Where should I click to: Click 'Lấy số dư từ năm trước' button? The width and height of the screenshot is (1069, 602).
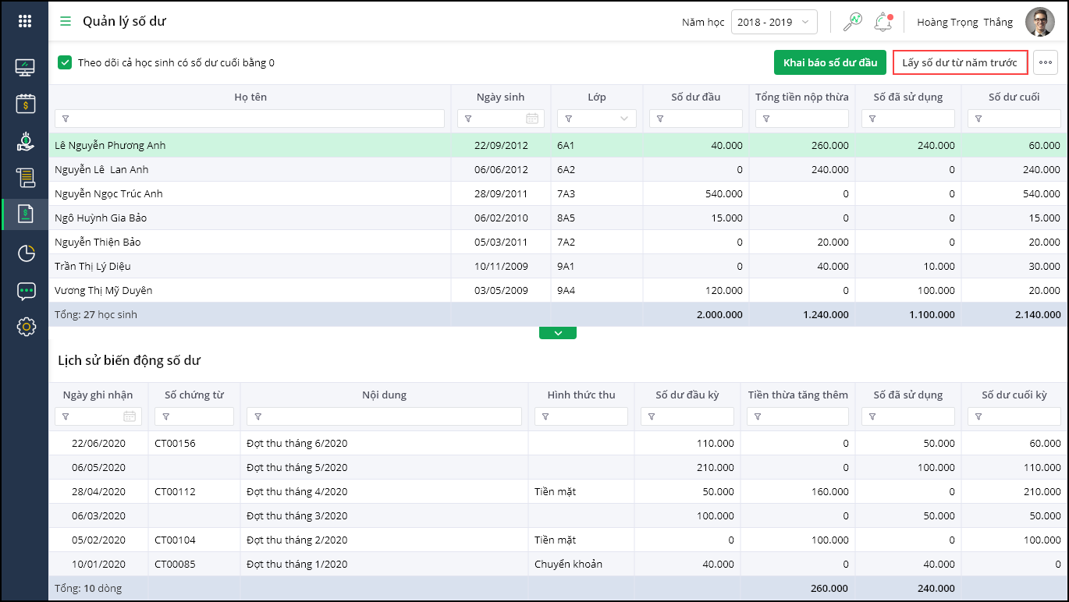pos(959,62)
